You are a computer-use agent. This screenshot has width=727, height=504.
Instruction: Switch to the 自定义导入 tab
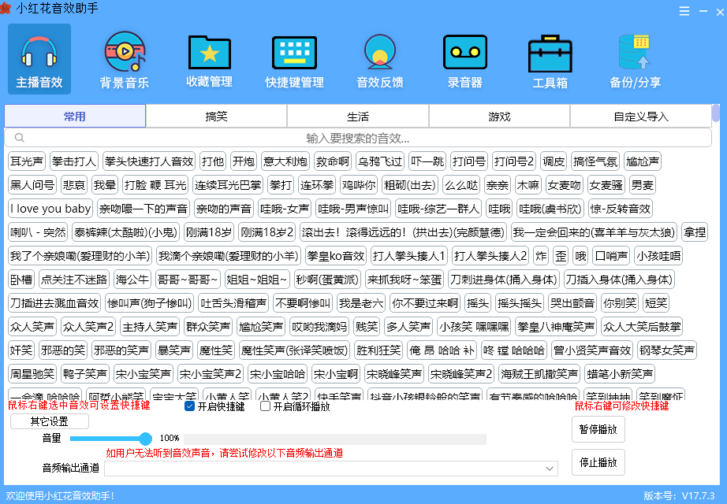641,117
